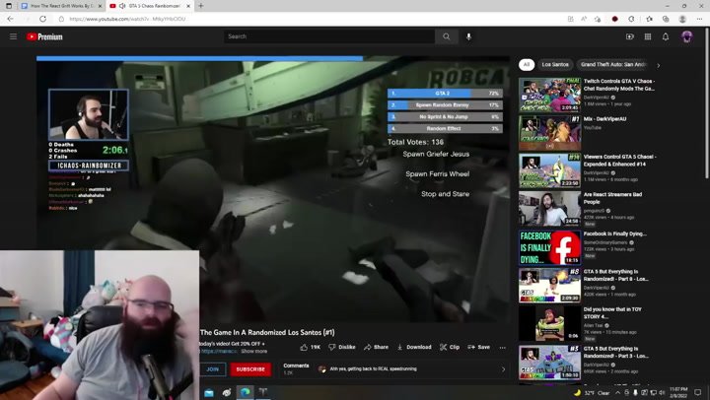Open Edge browser extensions icon
710x400 pixels.
631,19
